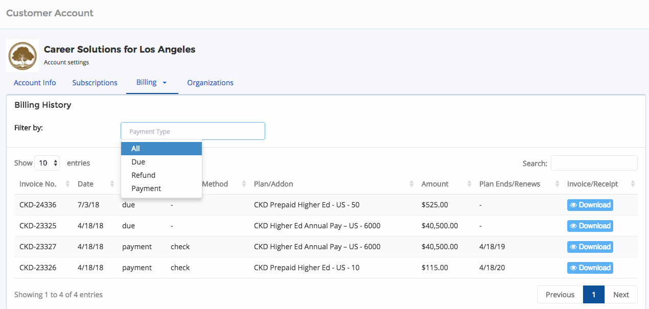Select invoice number CKD-24336

38,205
